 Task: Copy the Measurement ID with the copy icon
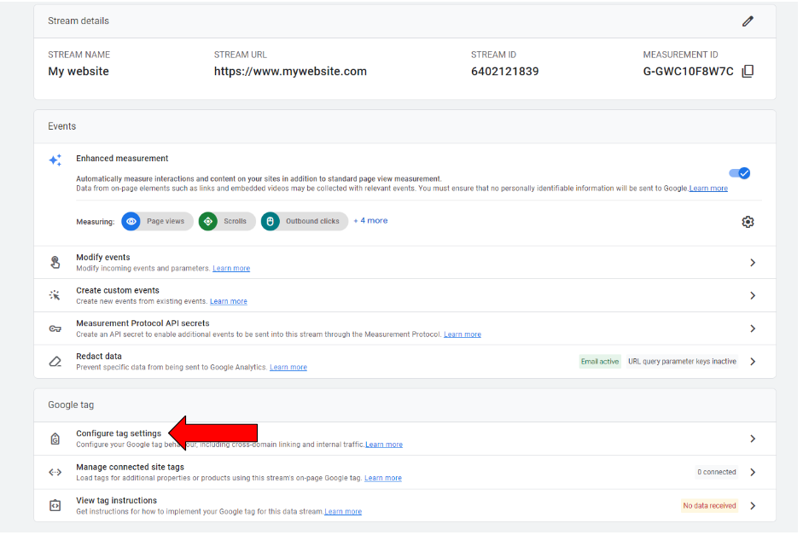coord(748,72)
